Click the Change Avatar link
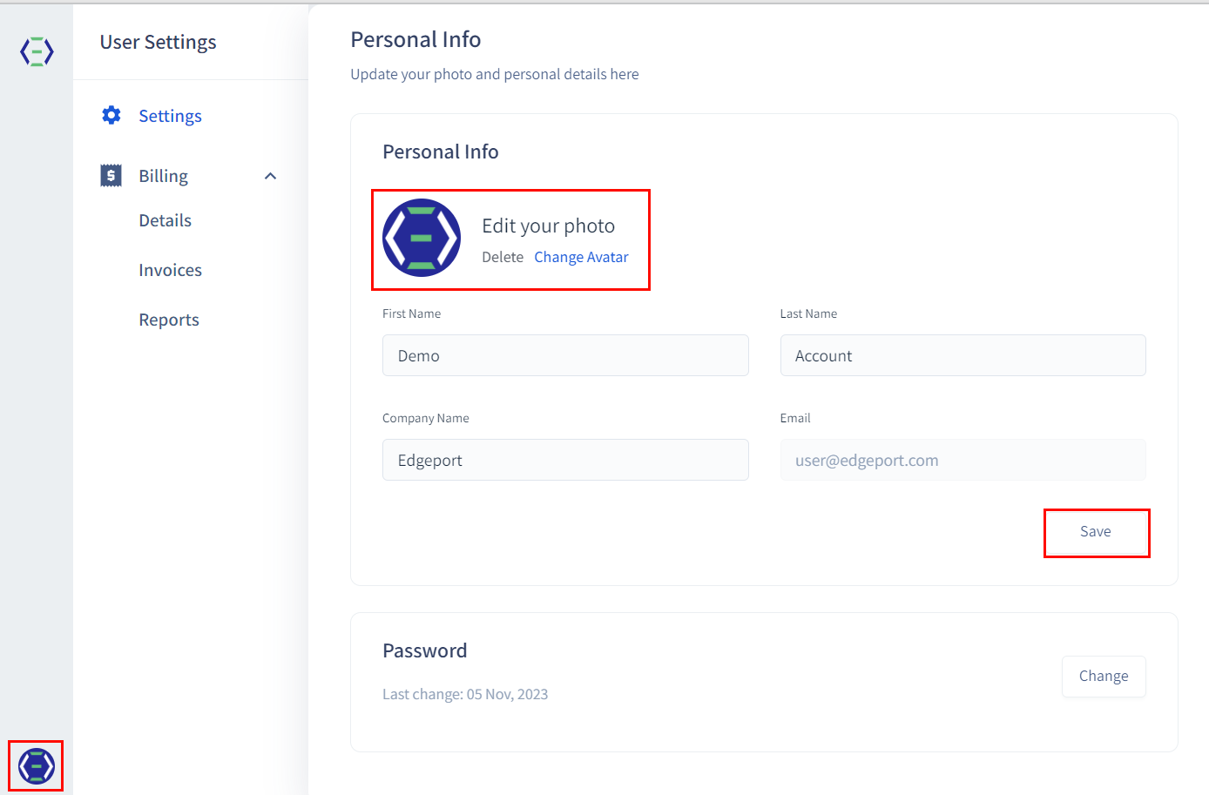The height and width of the screenshot is (795, 1209). coord(581,257)
